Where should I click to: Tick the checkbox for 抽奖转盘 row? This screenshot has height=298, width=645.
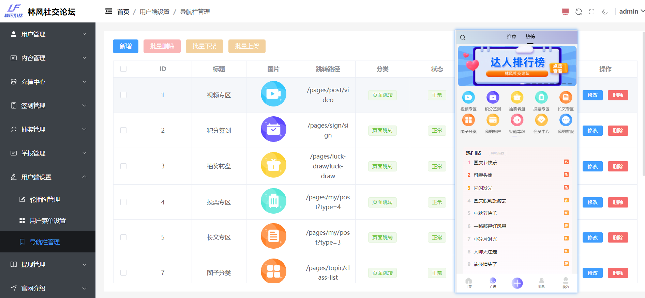[123, 166]
